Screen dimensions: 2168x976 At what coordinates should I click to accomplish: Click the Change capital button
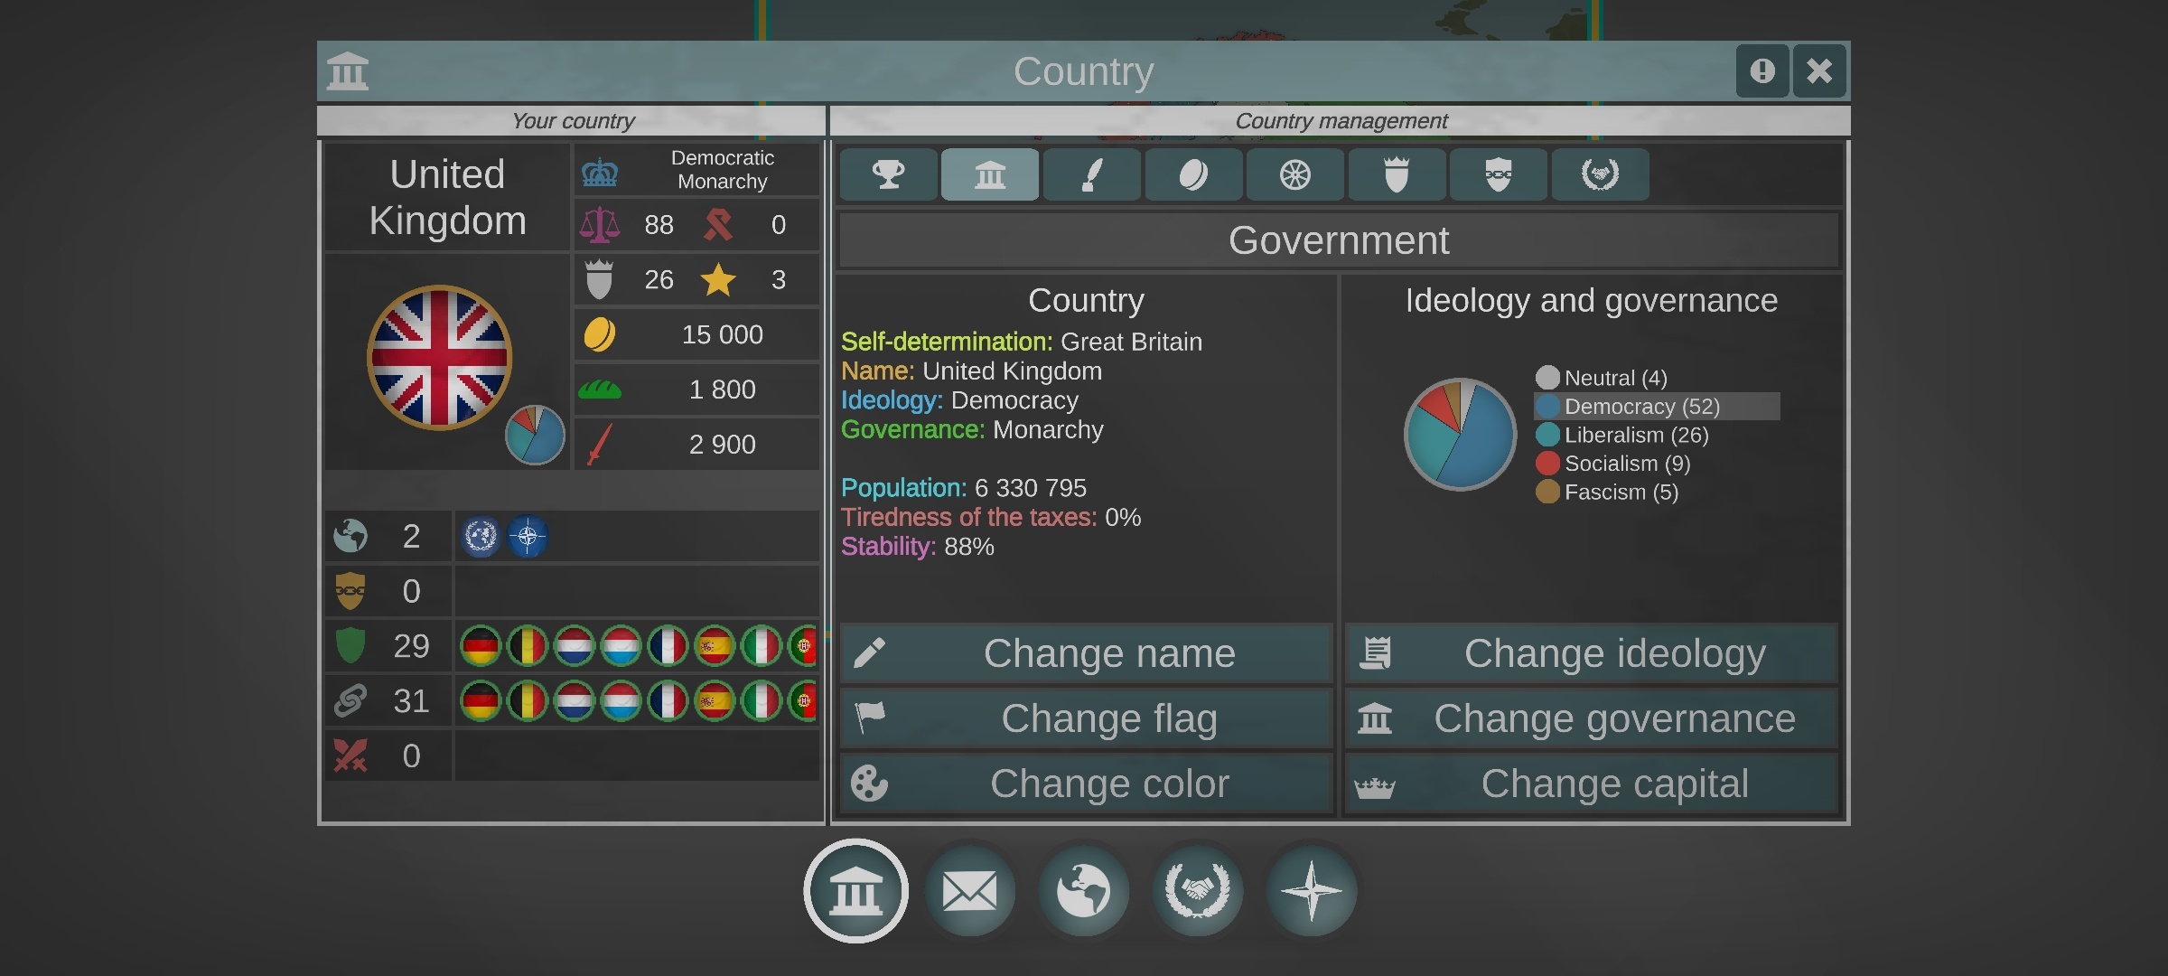pos(1592,784)
